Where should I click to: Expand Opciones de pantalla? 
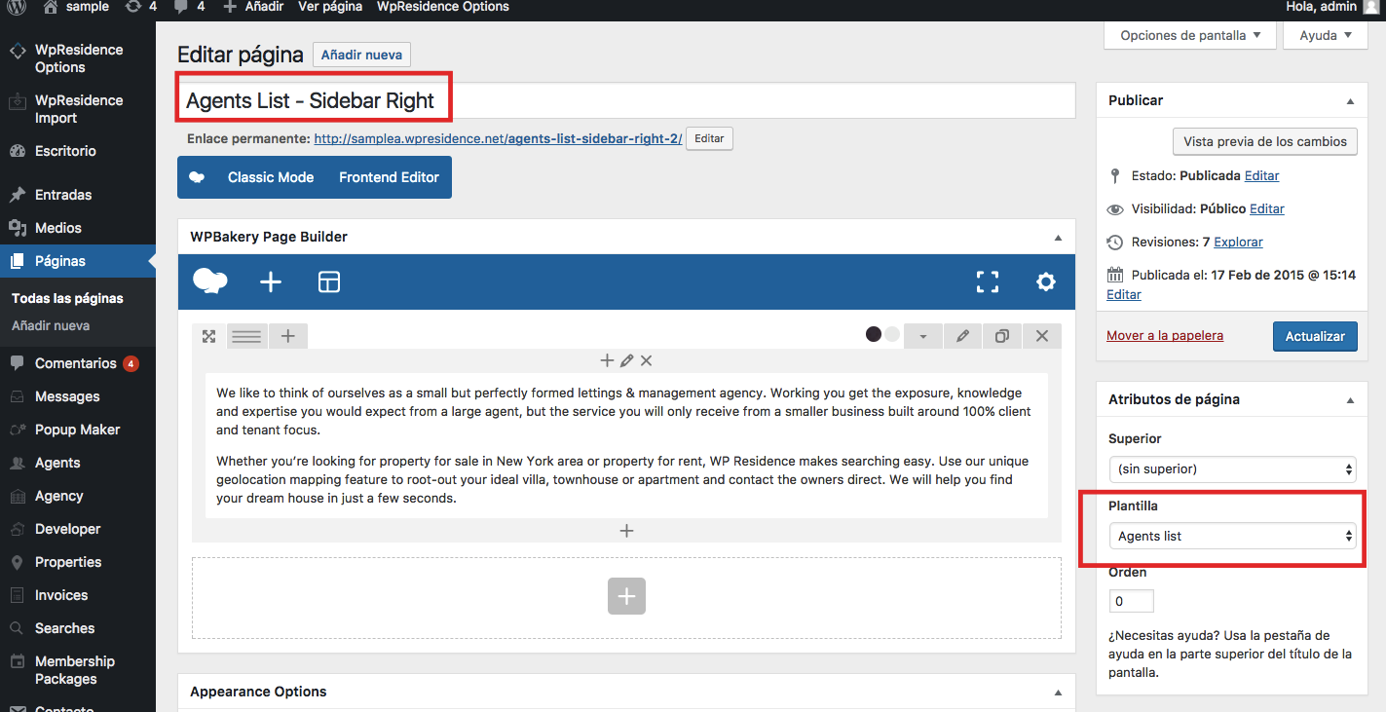[1189, 34]
